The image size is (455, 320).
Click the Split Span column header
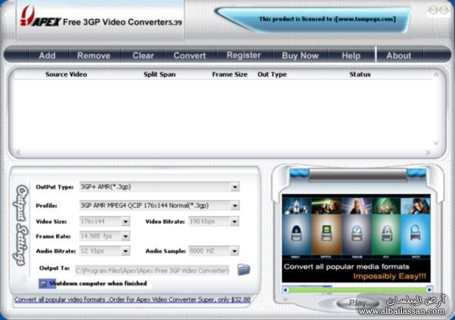[x=159, y=74]
